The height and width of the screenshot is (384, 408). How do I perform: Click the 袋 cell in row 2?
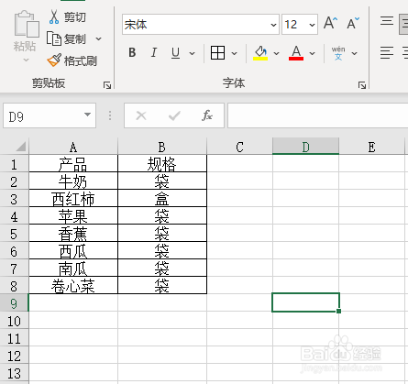tap(162, 181)
